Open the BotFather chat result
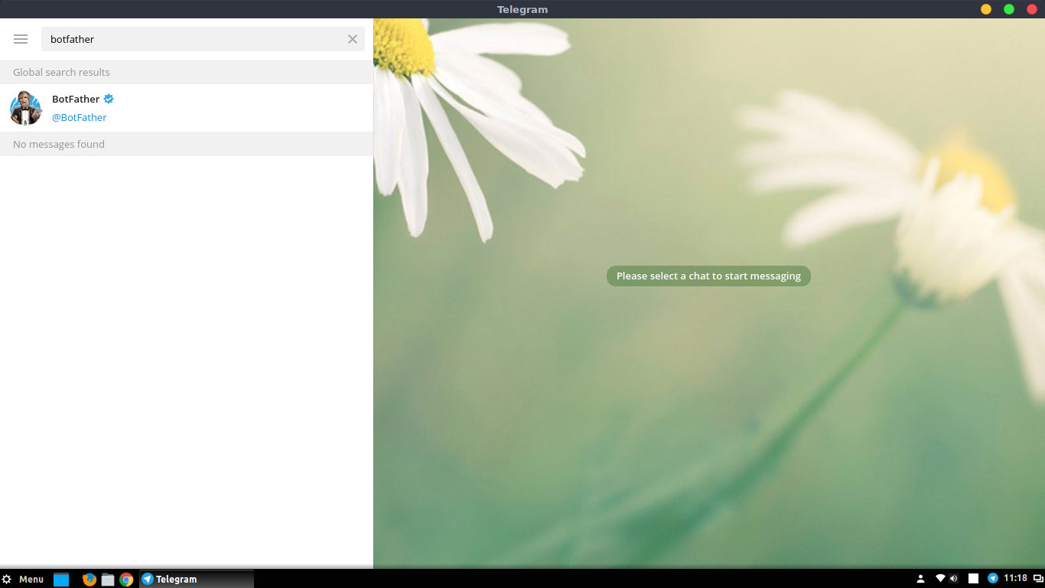 [x=187, y=108]
